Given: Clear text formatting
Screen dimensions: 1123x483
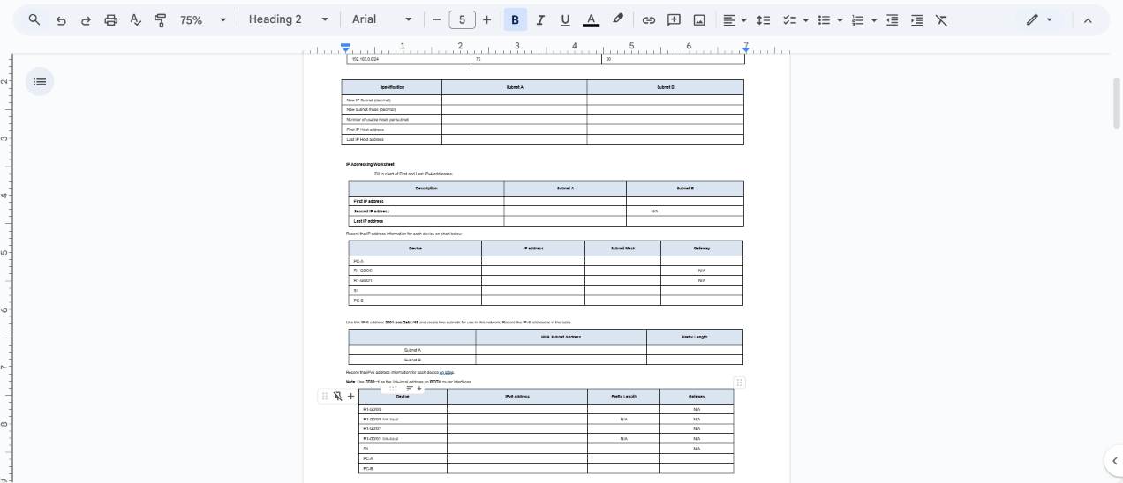Looking at the screenshot, I should click(942, 19).
